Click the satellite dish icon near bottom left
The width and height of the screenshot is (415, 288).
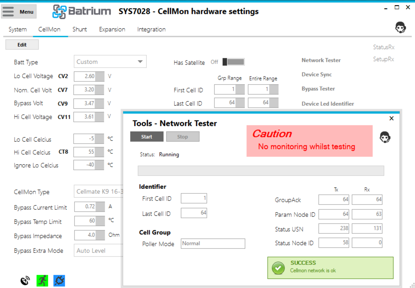25,280
